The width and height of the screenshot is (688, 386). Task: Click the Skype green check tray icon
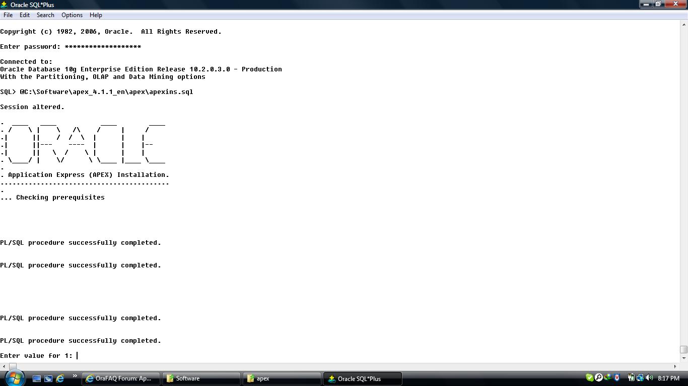[x=590, y=378]
